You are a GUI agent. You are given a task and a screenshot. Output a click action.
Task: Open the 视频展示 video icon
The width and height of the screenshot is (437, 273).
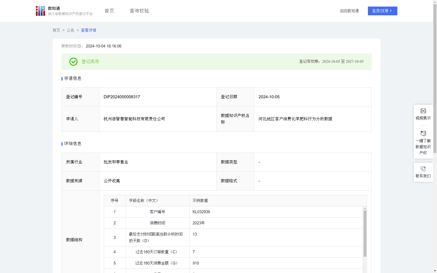tap(423, 111)
